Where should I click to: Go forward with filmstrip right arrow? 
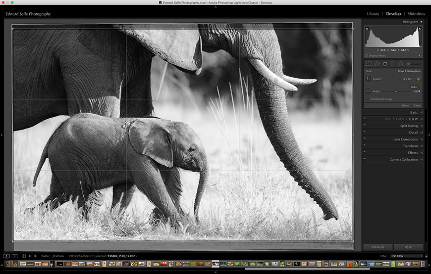point(35,256)
